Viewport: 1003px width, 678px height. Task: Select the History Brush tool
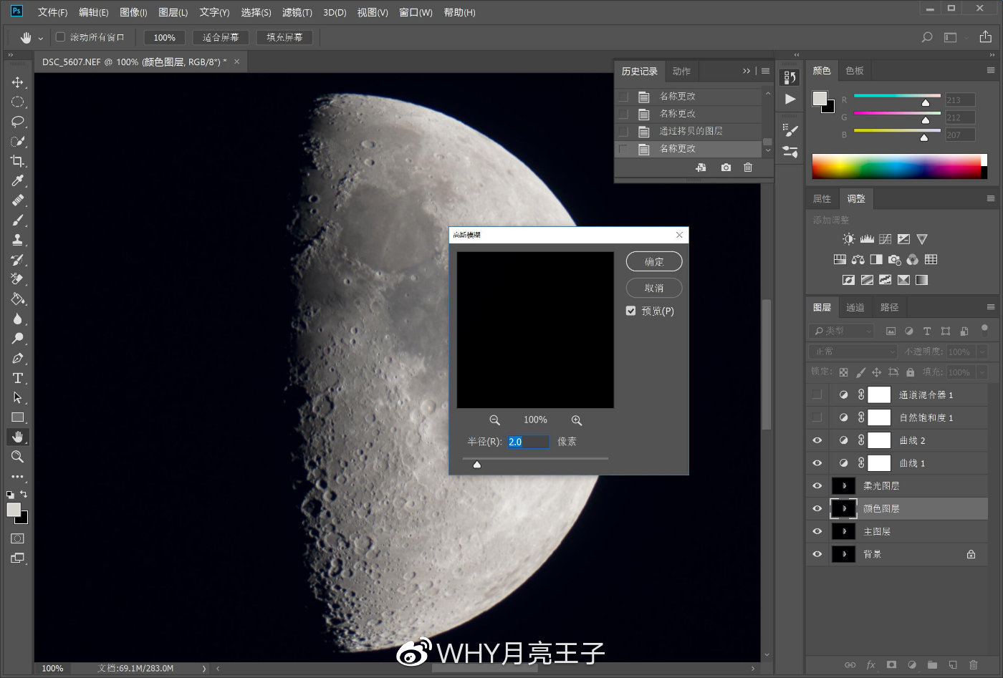point(17,259)
